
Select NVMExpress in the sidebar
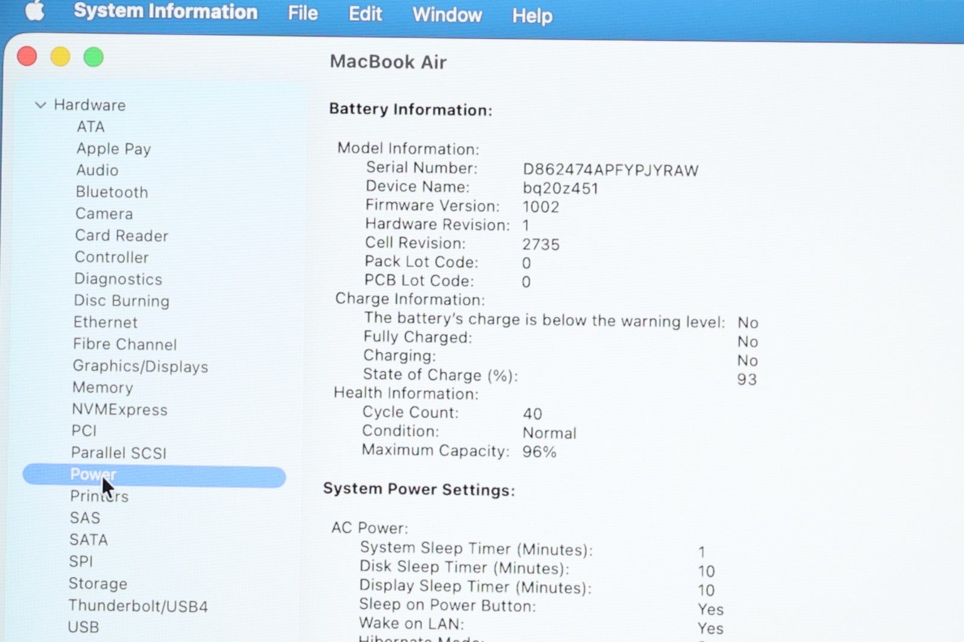click(119, 410)
